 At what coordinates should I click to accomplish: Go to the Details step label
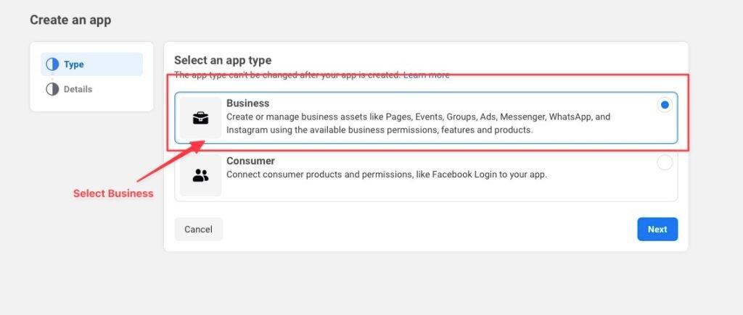coord(78,89)
